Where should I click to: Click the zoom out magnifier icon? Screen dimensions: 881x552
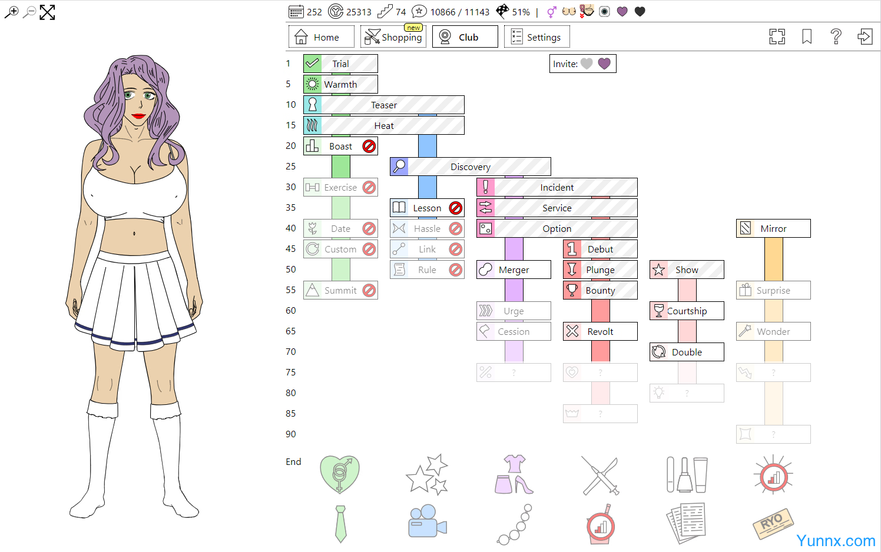[29, 12]
